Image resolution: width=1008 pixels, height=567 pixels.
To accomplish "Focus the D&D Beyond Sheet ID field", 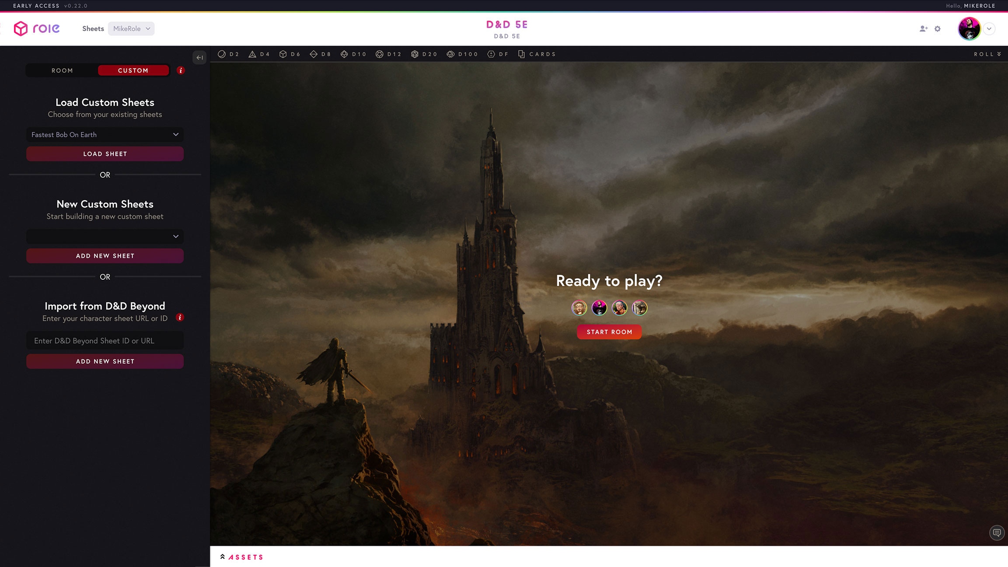I will [105, 341].
